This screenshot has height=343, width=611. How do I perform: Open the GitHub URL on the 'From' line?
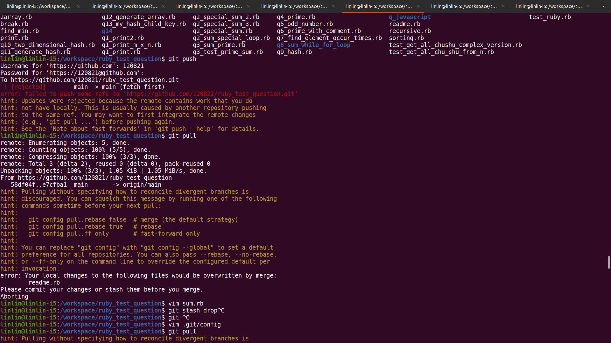pyautogui.click(x=95, y=178)
